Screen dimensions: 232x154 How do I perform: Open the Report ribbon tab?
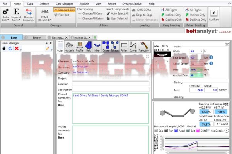(112, 4)
